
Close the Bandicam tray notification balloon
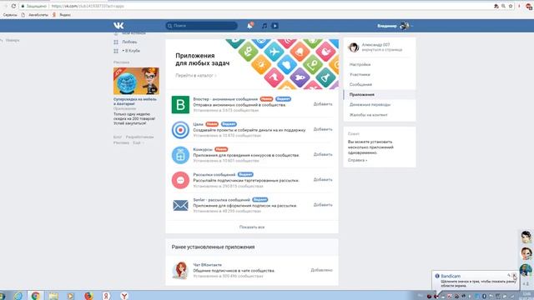[514, 276]
